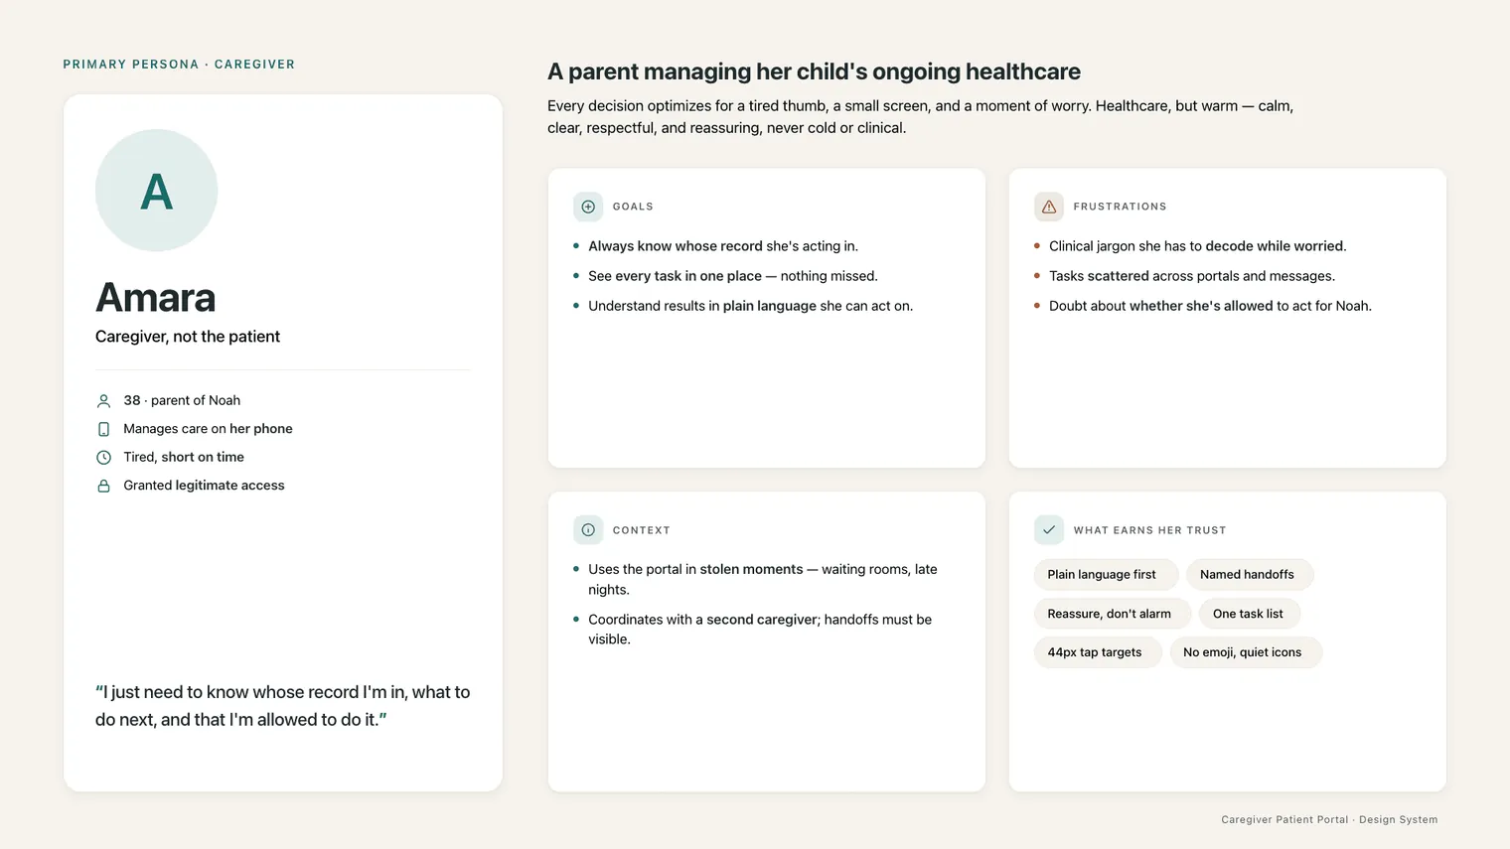Click the person icon next to parent of Noah
This screenshot has height=849, width=1510.
click(103, 401)
